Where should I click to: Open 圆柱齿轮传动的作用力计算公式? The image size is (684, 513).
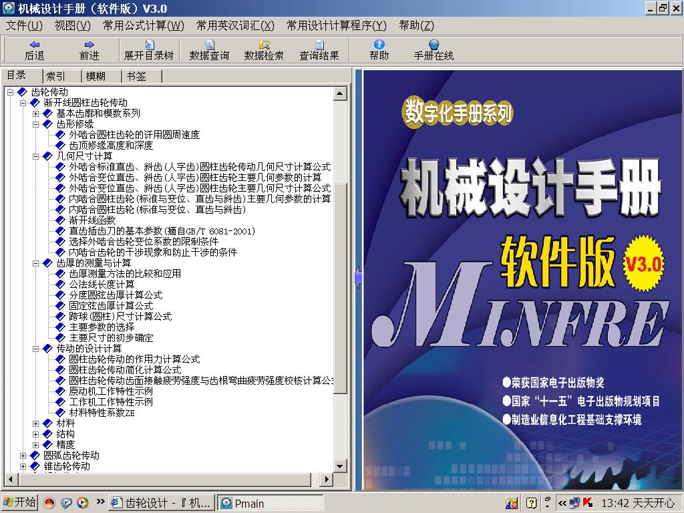pos(134,359)
